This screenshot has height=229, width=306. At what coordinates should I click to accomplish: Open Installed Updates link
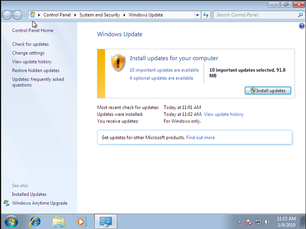[x=29, y=194]
